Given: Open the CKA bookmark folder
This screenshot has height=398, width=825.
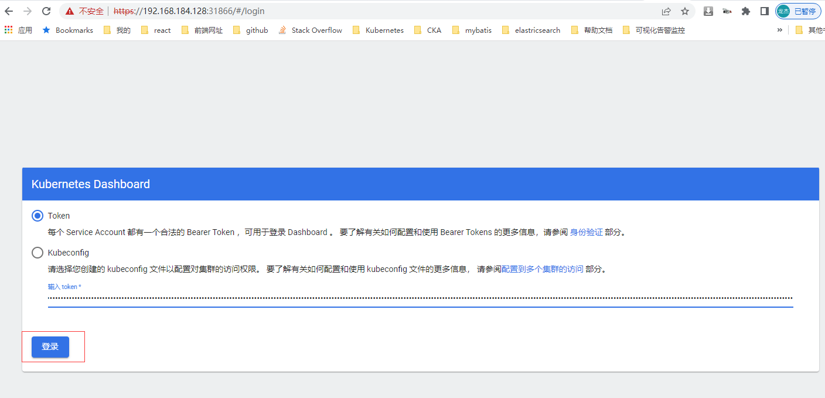Looking at the screenshot, I should pyautogui.click(x=428, y=30).
